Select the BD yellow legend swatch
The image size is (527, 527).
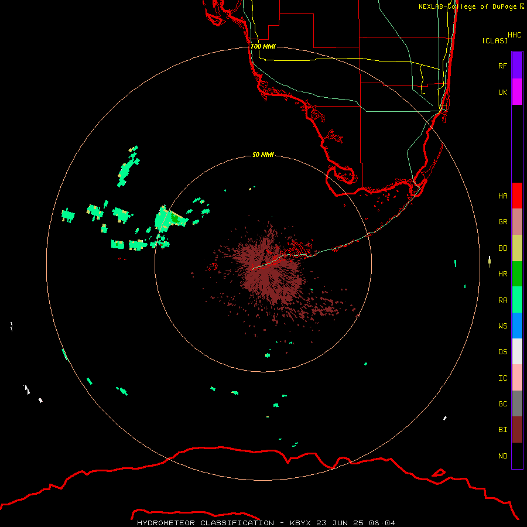[517, 248]
